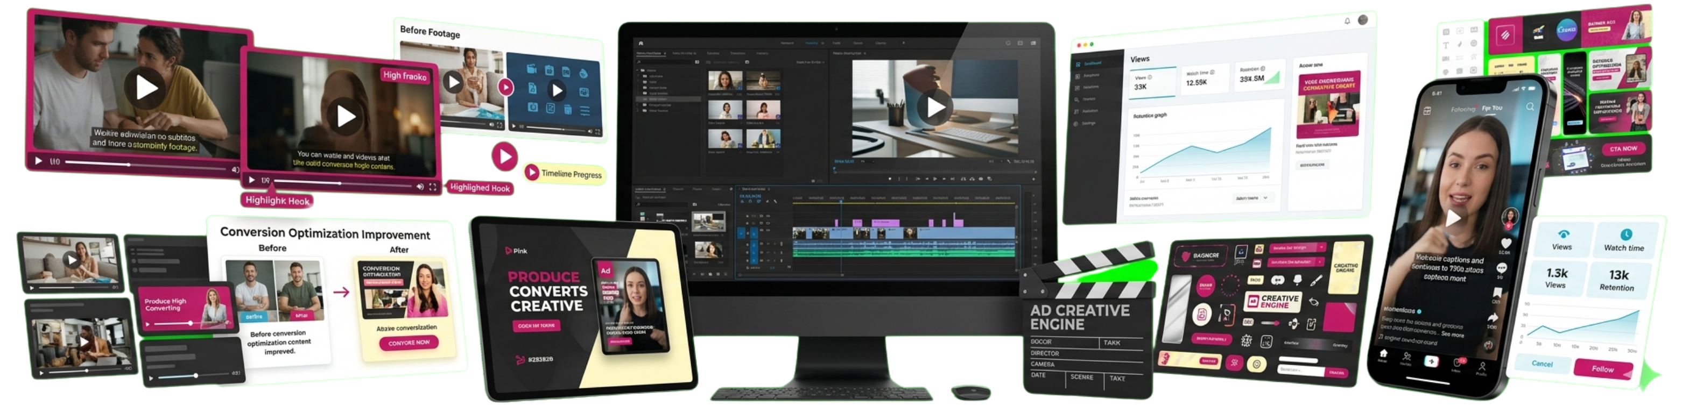Click the progress bar of the couple video player
The height and width of the screenshot is (420, 1682).
click(146, 165)
